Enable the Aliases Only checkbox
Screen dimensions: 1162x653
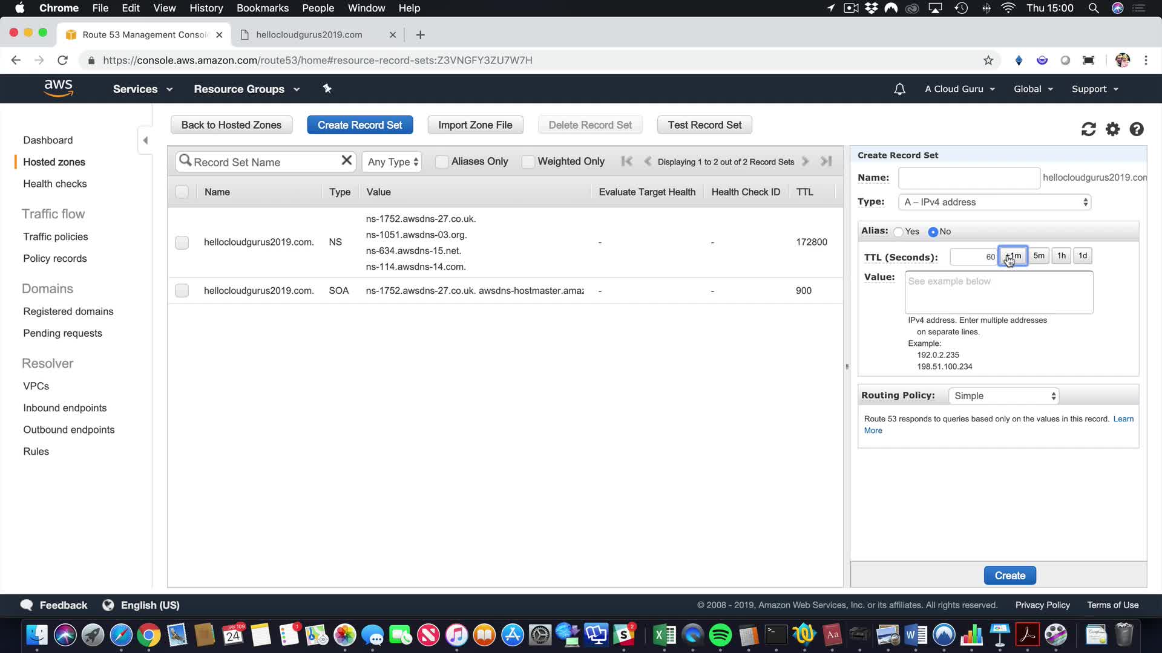click(442, 162)
